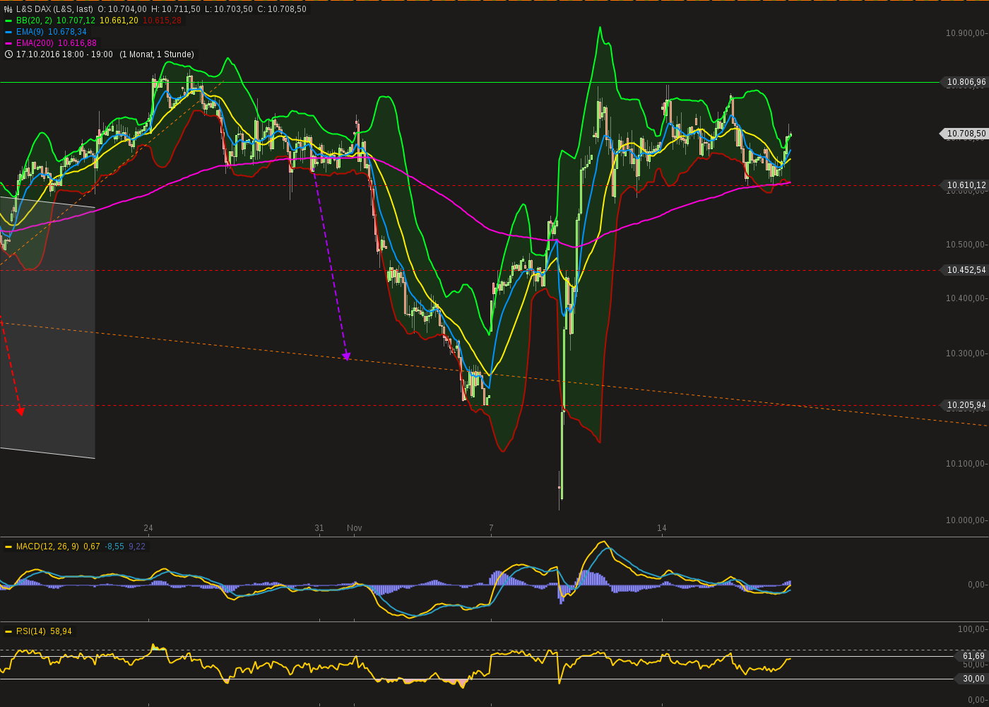Click the close value C: 10.708,50

pyautogui.click(x=281, y=9)
